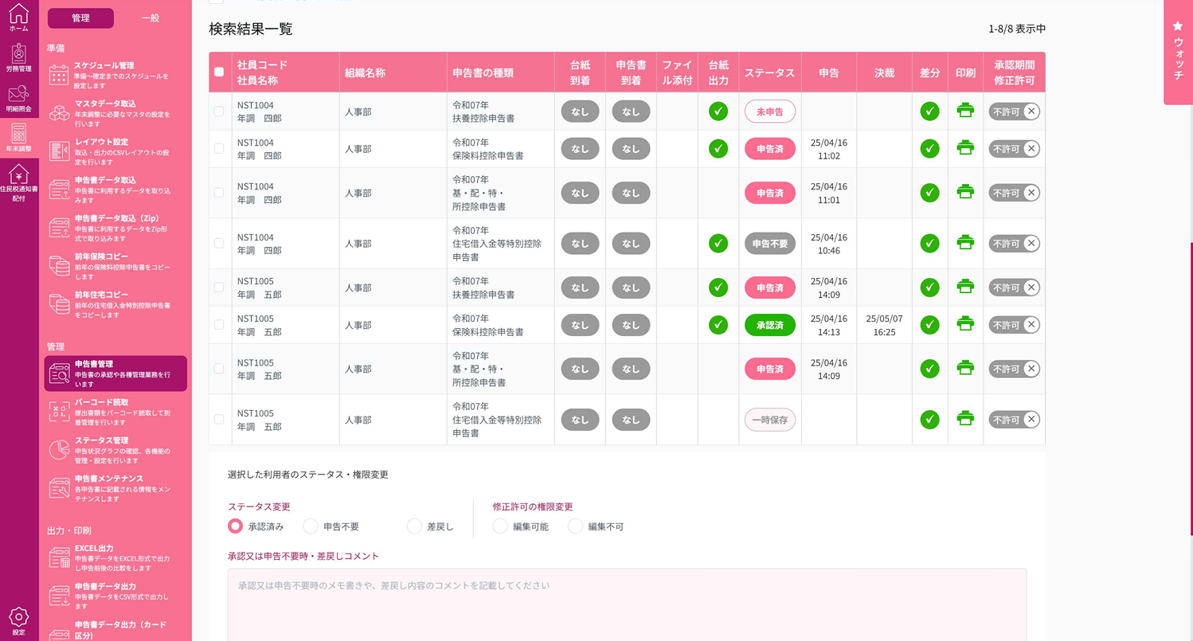Select the バーコード読取 scanner icon
1193x641 pixels.
point(59,411)
